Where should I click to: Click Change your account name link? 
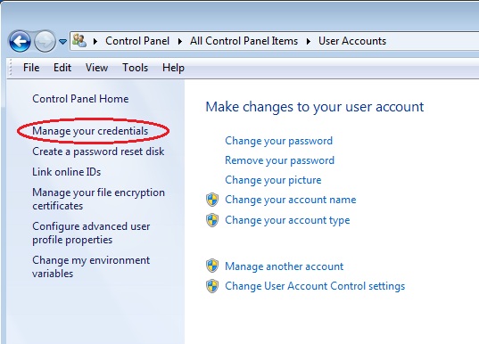coord(291,200)
